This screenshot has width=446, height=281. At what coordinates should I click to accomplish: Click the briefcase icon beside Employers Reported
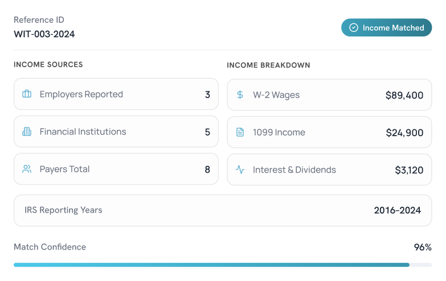click(27, 94)
